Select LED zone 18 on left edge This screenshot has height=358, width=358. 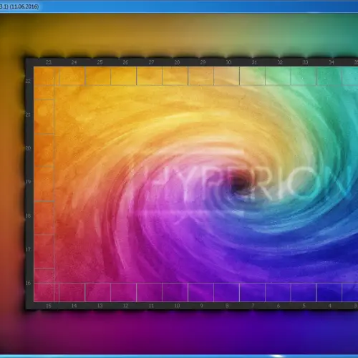point(44,218)
